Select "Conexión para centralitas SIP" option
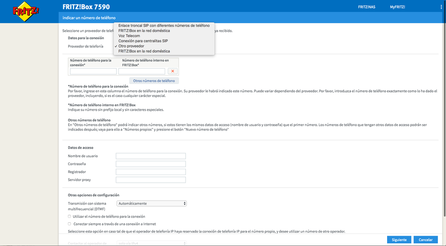This screenshot has height=246, width=446. click(x=143, y=41)
